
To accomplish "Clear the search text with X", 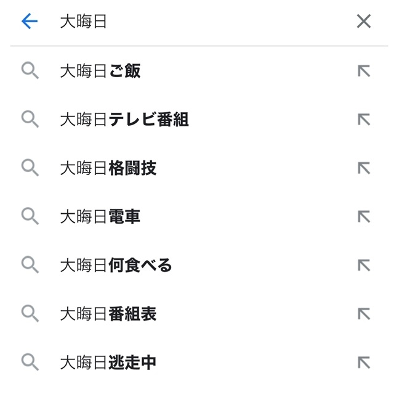I will pyautogui.click(x=364, y=21).
